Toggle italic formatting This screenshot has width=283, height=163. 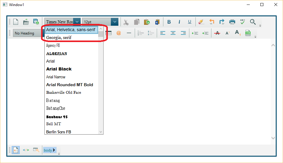(179, 22)
